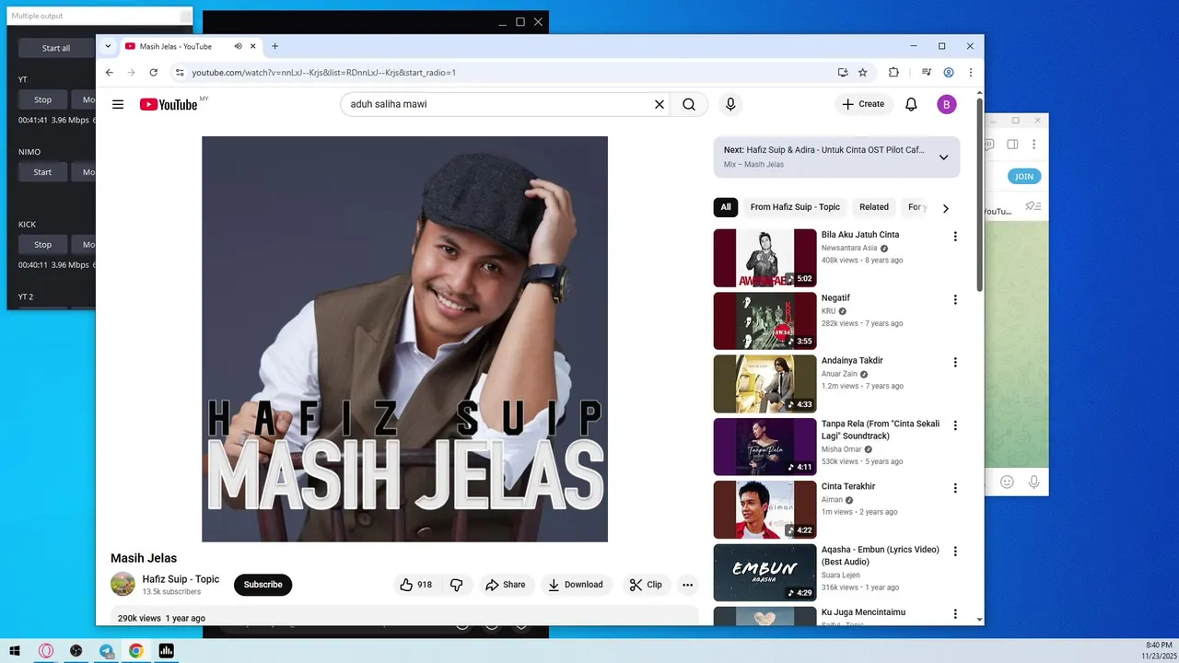Open the Create button
Image resolution: width=1179 pixels, height=663 pixels.
863,104
